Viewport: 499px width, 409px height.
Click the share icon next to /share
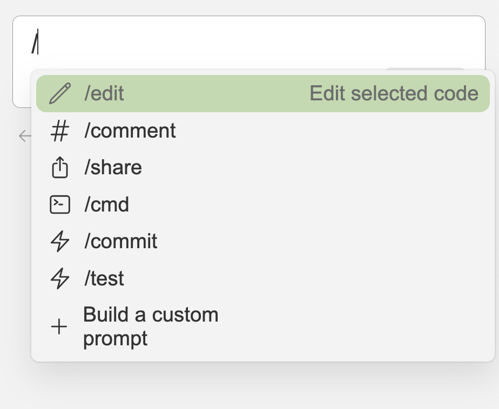[59, 168]
